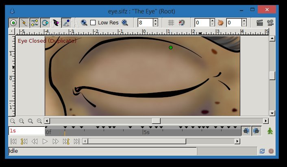
Task: Click the Eye Closed (Duplicate) keyframe label
Action: point(47,41)
